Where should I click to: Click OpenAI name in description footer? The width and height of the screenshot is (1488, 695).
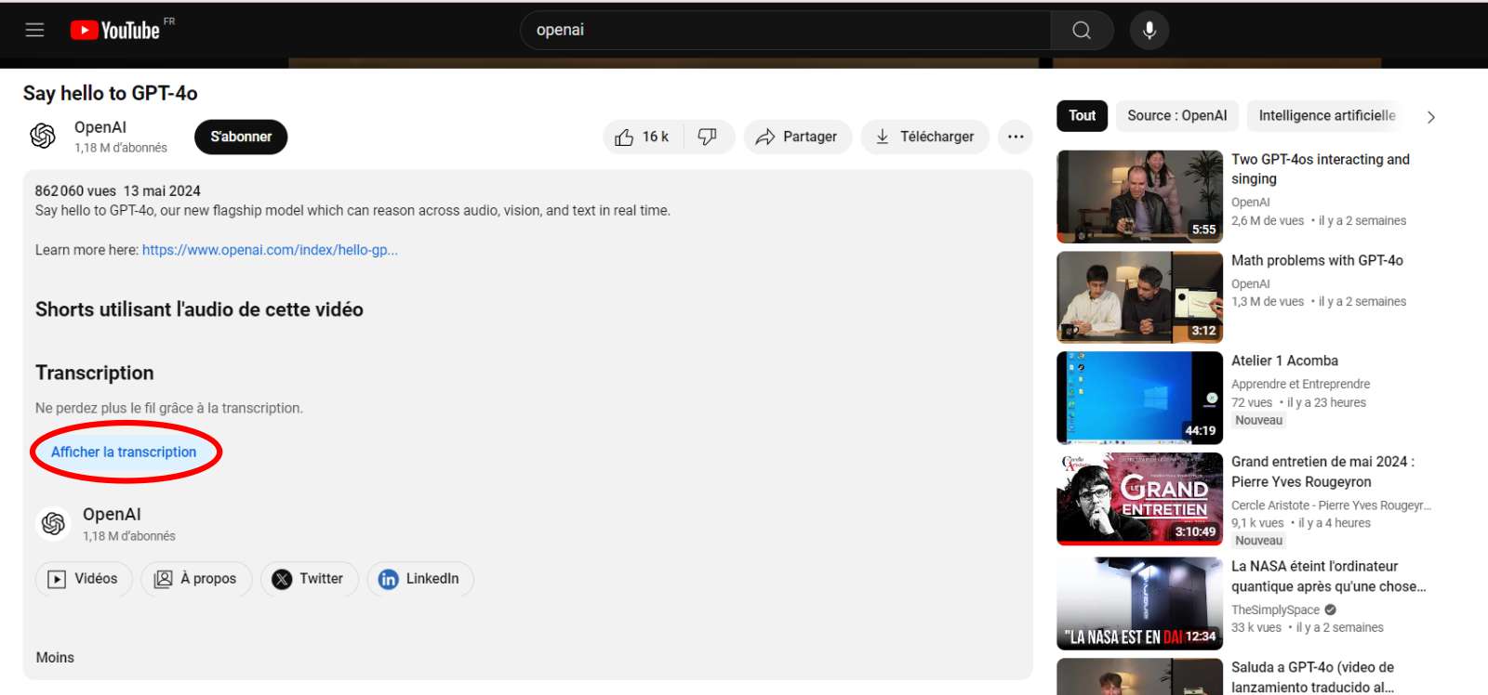(112, 514)
